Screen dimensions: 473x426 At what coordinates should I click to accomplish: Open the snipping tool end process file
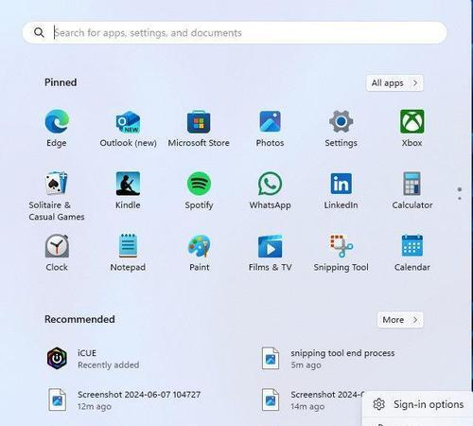pyautogui.click(x=328, y=359)
